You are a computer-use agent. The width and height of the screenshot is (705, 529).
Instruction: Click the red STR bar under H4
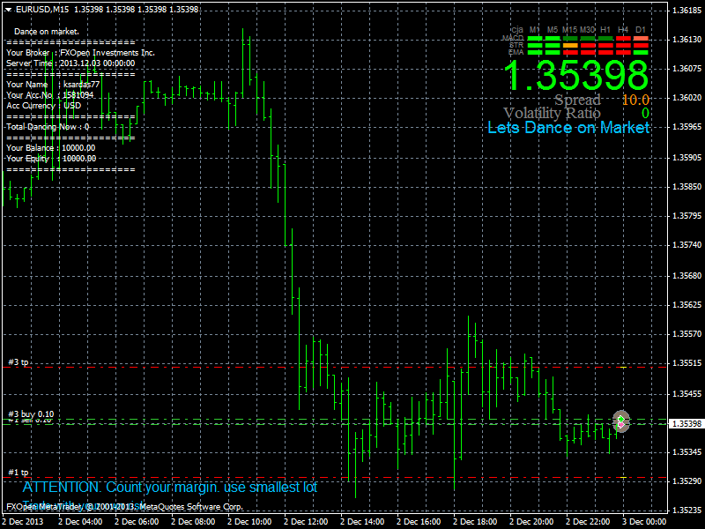click(623, 46)
